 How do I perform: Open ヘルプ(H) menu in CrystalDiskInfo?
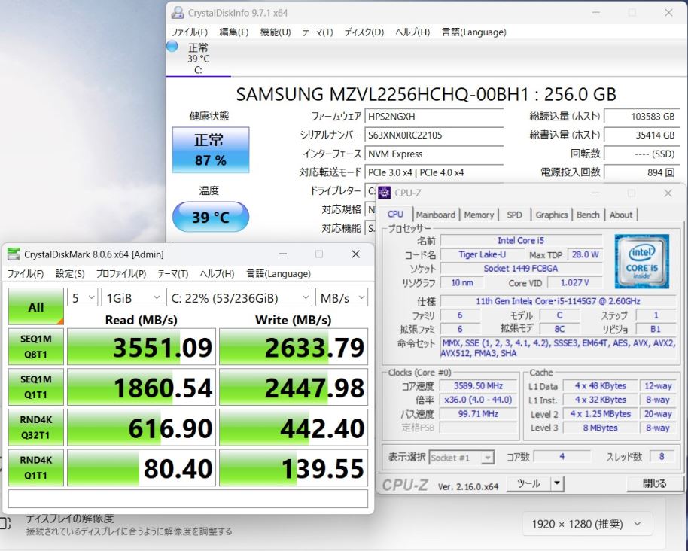(x=412, y=32)
